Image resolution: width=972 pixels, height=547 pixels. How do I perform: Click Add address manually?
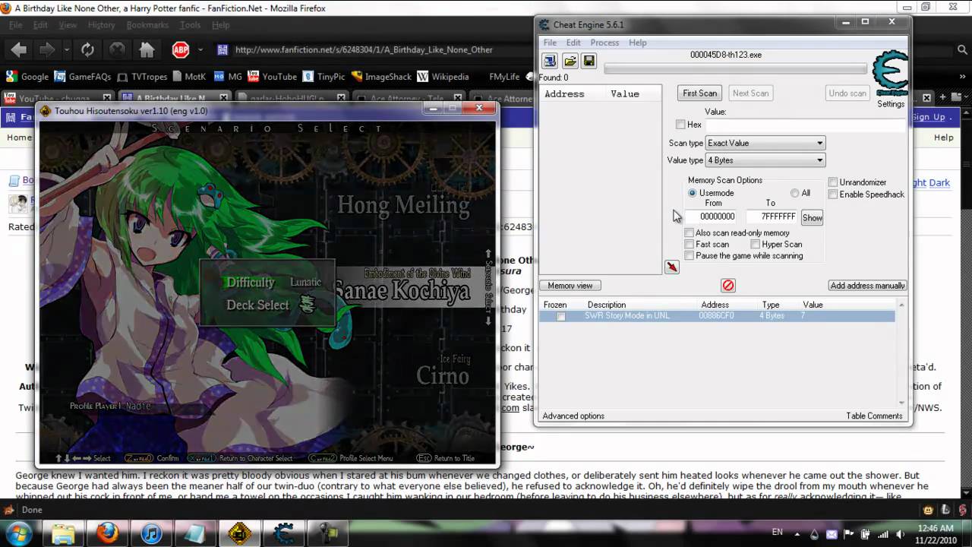point(868,286)
